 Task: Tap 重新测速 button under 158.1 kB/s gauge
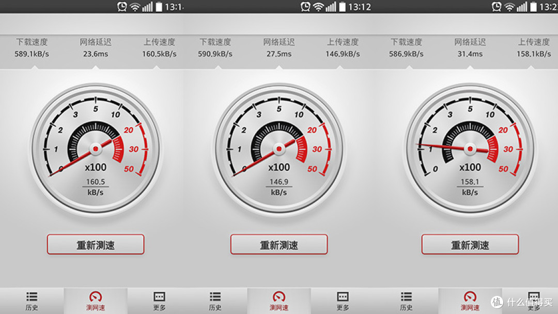click(x=470, y=244)
